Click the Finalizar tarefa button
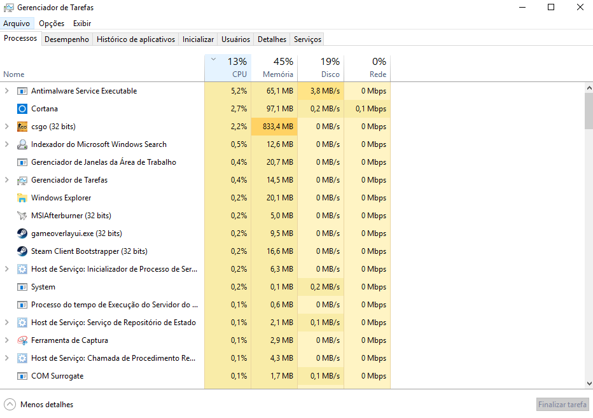 562,405
